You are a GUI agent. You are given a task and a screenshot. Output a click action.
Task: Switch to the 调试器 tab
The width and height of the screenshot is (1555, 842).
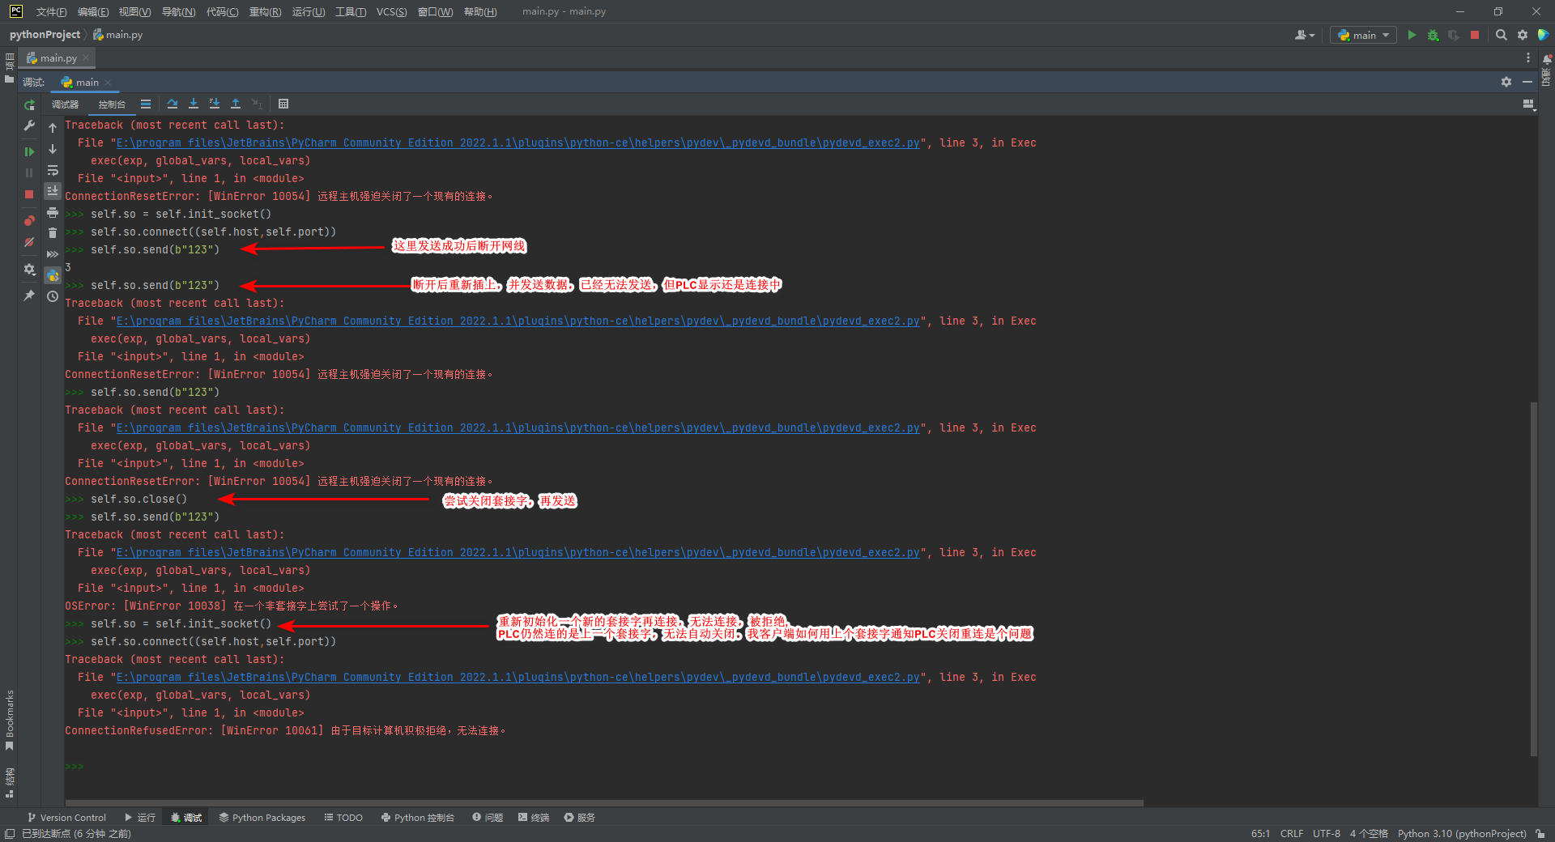[x=66, y=104]
